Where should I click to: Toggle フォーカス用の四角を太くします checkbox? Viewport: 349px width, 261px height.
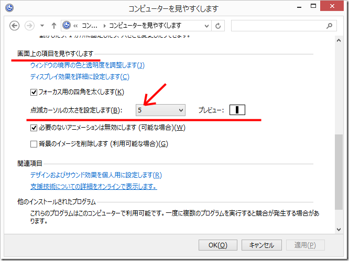35,93
